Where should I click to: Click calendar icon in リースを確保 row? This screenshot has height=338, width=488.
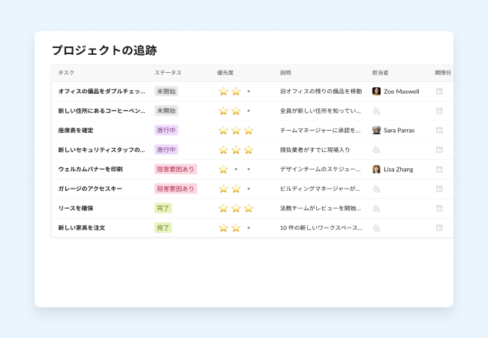coord(439,208)
